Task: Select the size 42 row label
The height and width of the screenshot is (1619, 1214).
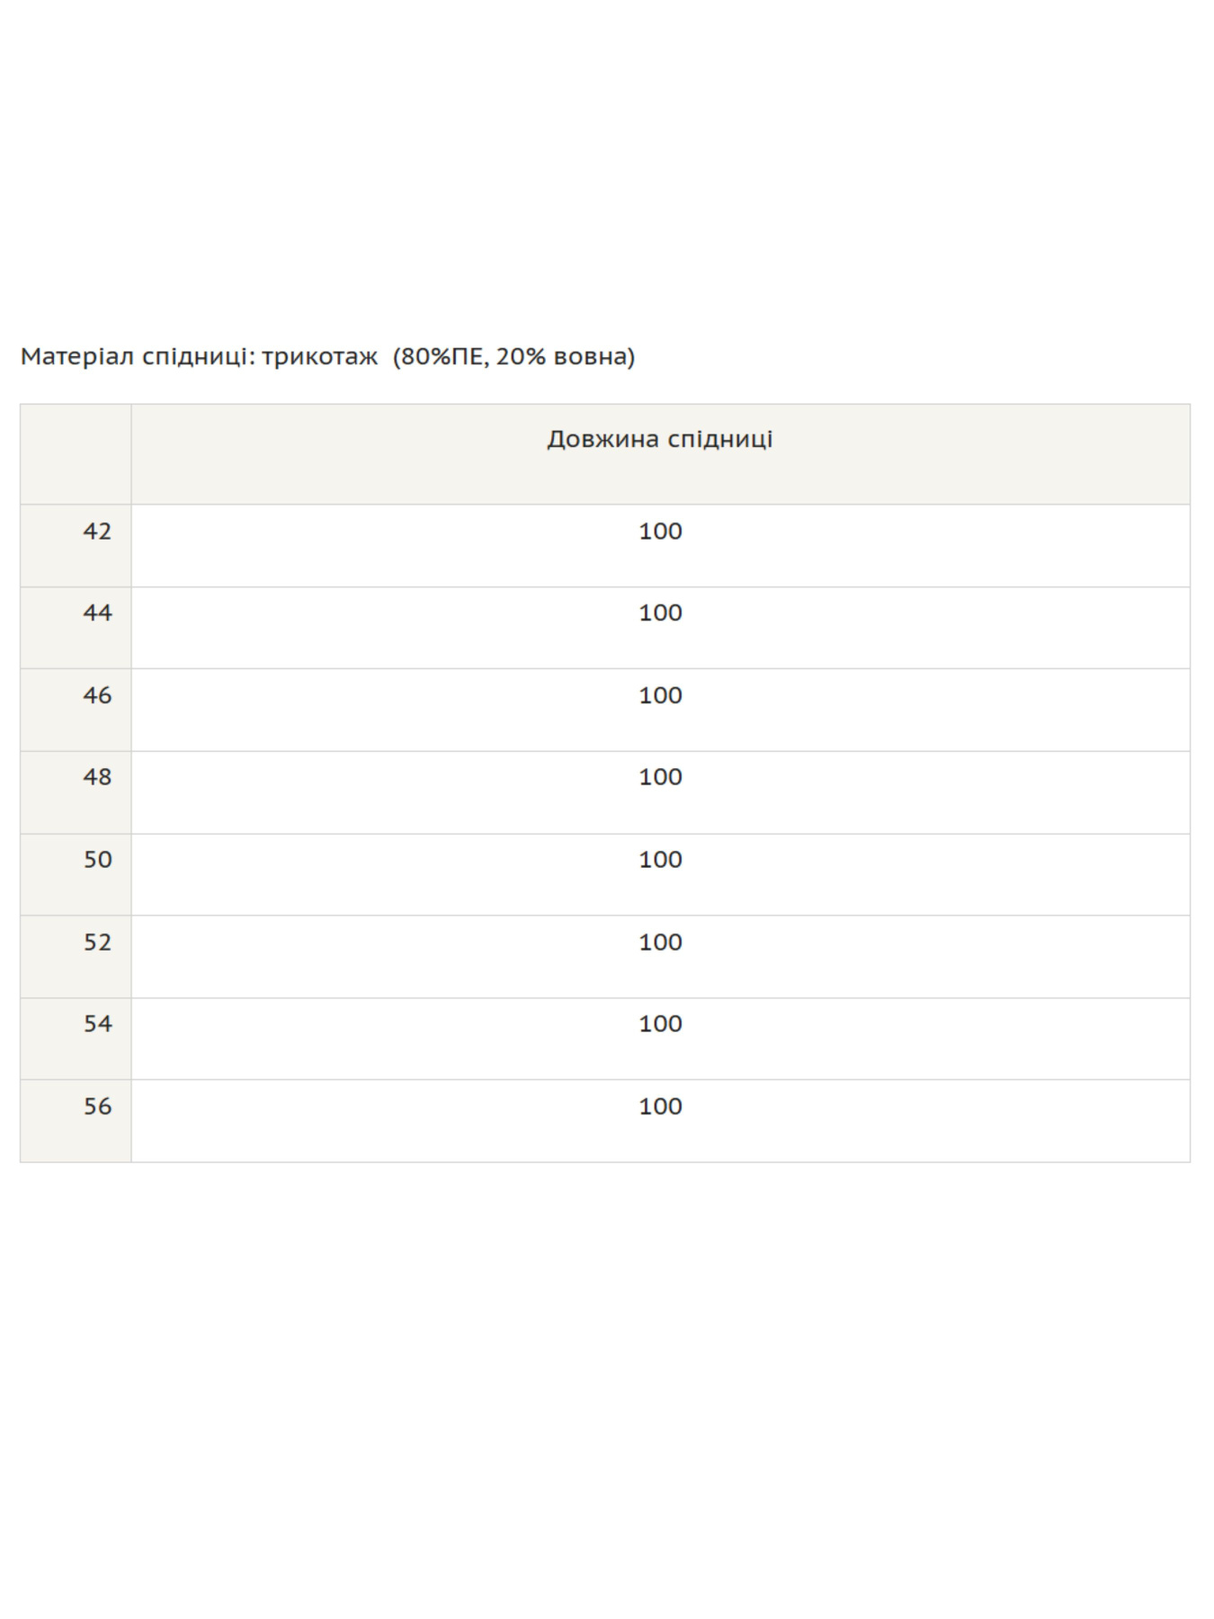Action: coord(97,532)
